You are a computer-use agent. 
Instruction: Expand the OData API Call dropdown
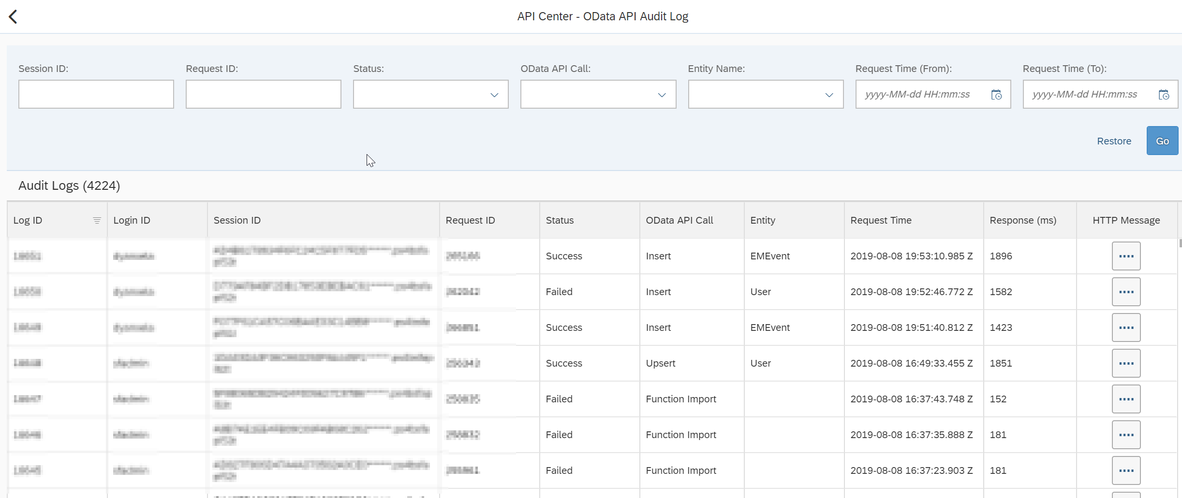click(x=662, y=95)
